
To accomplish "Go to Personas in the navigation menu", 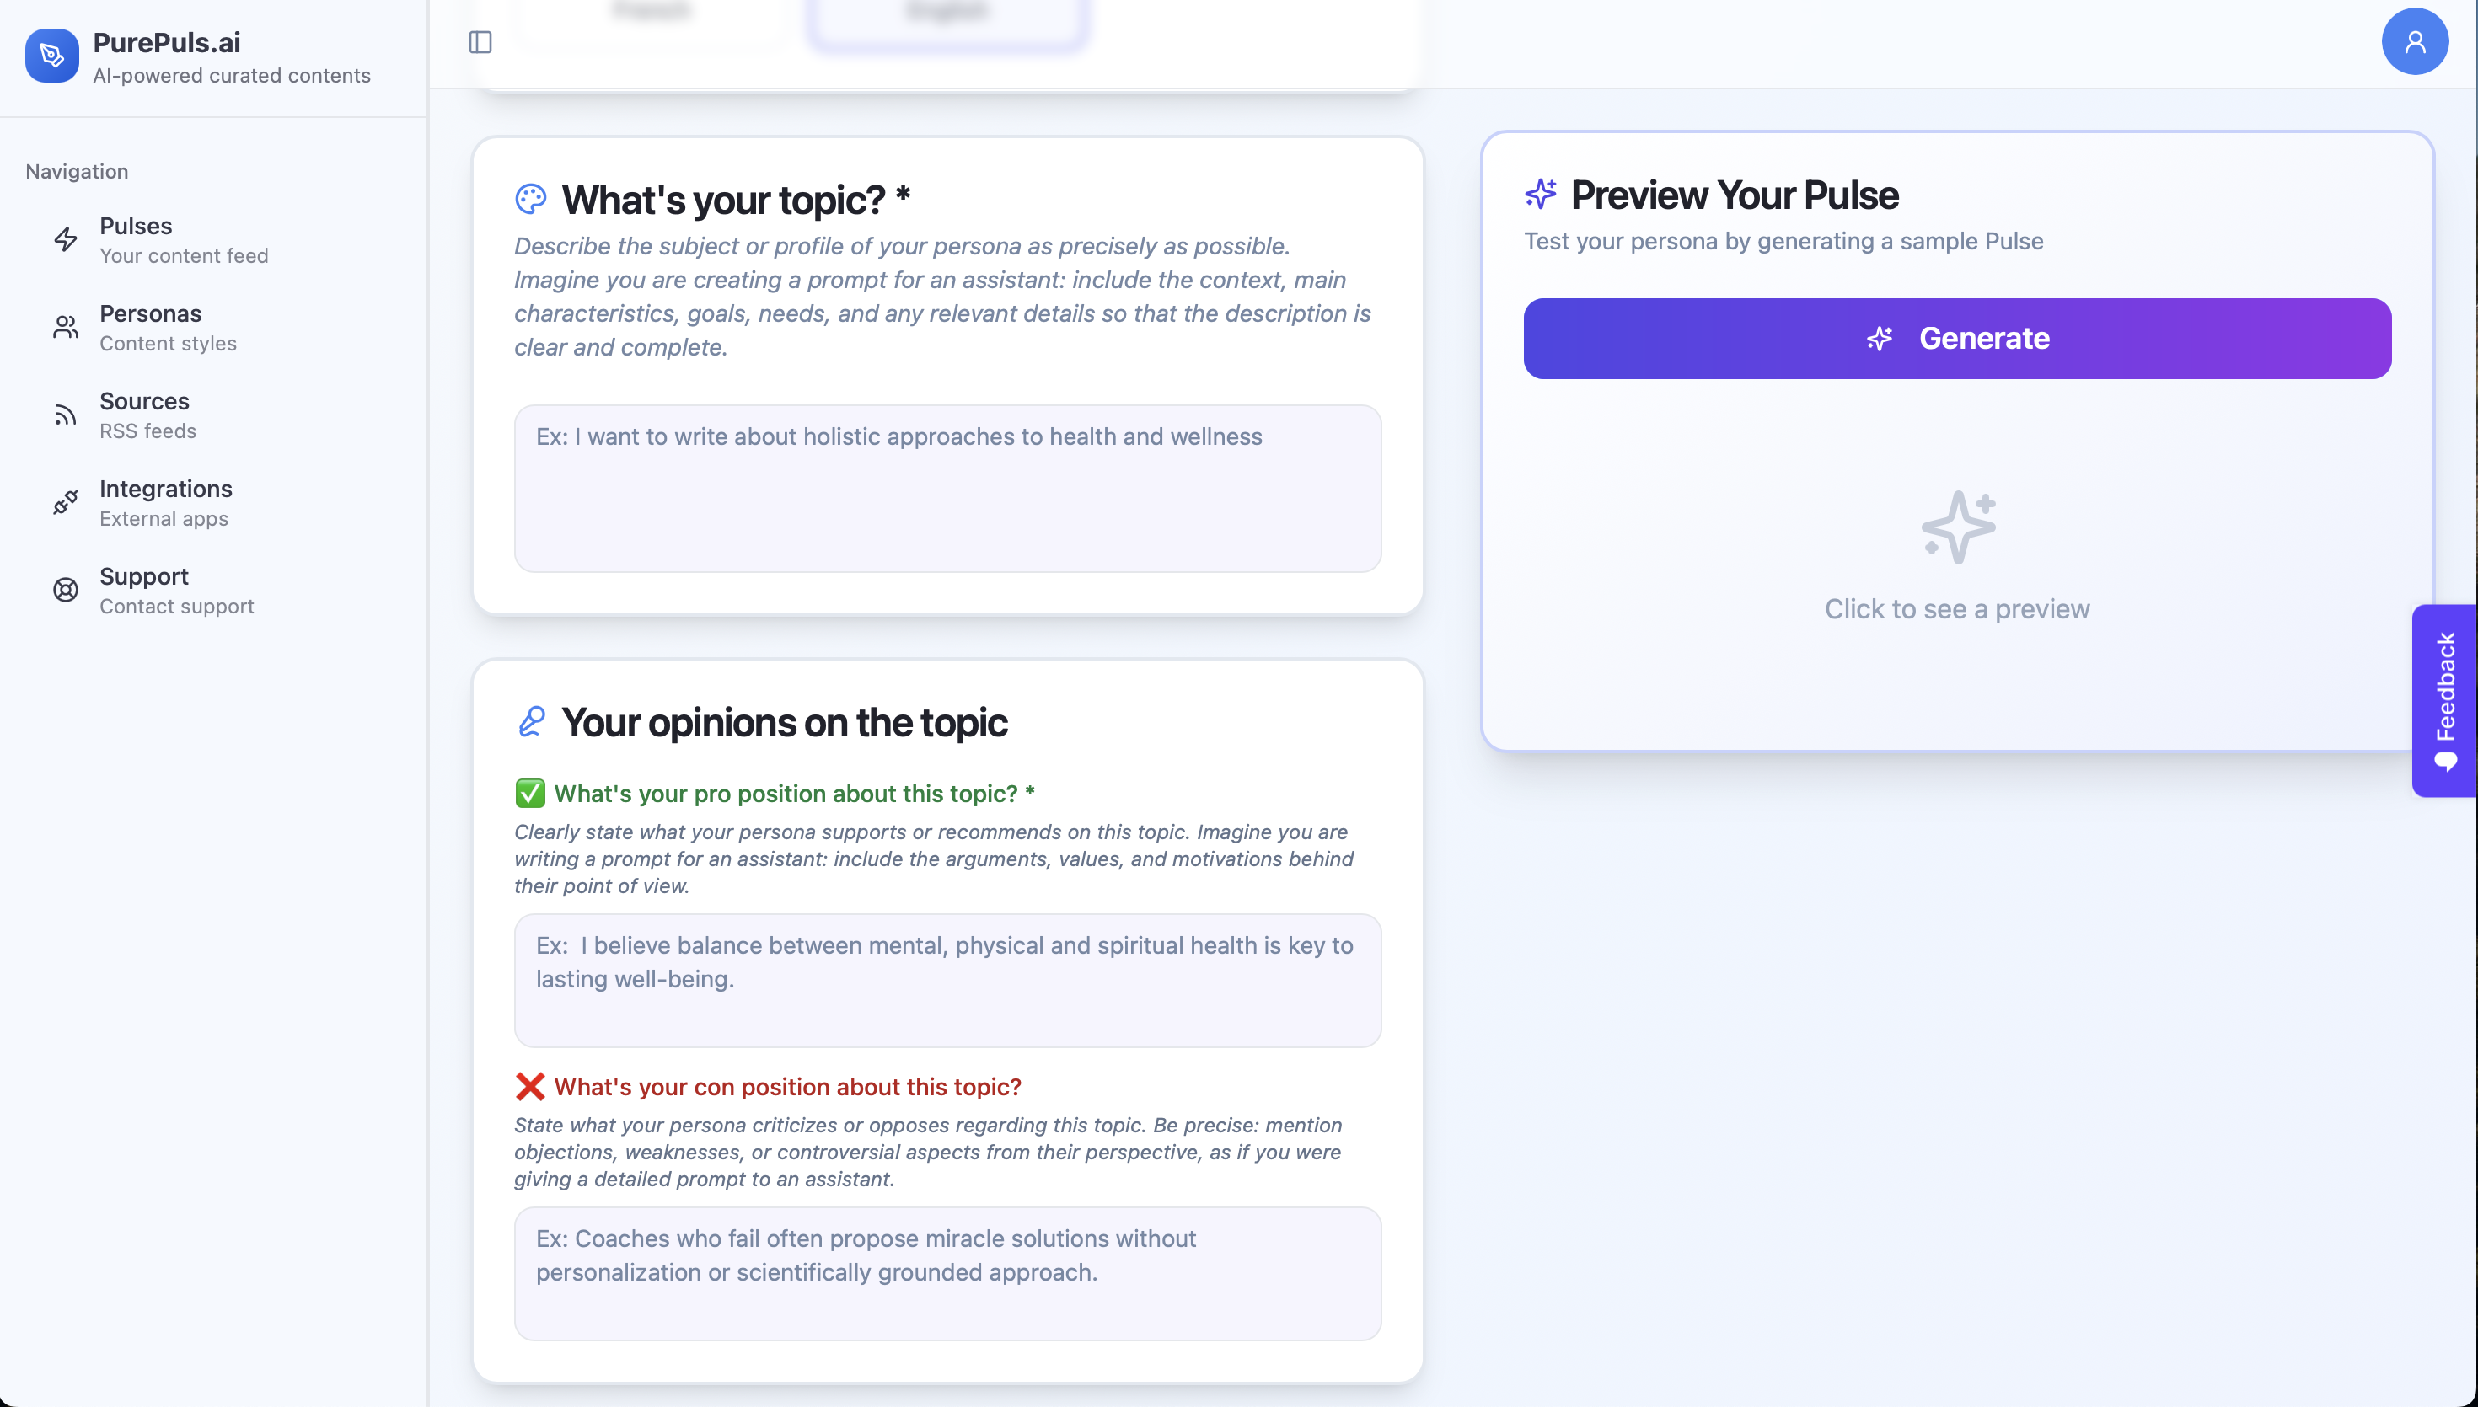I will [152, 327].
